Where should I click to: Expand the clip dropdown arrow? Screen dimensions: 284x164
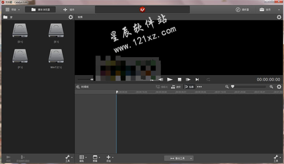coord(100,157)
